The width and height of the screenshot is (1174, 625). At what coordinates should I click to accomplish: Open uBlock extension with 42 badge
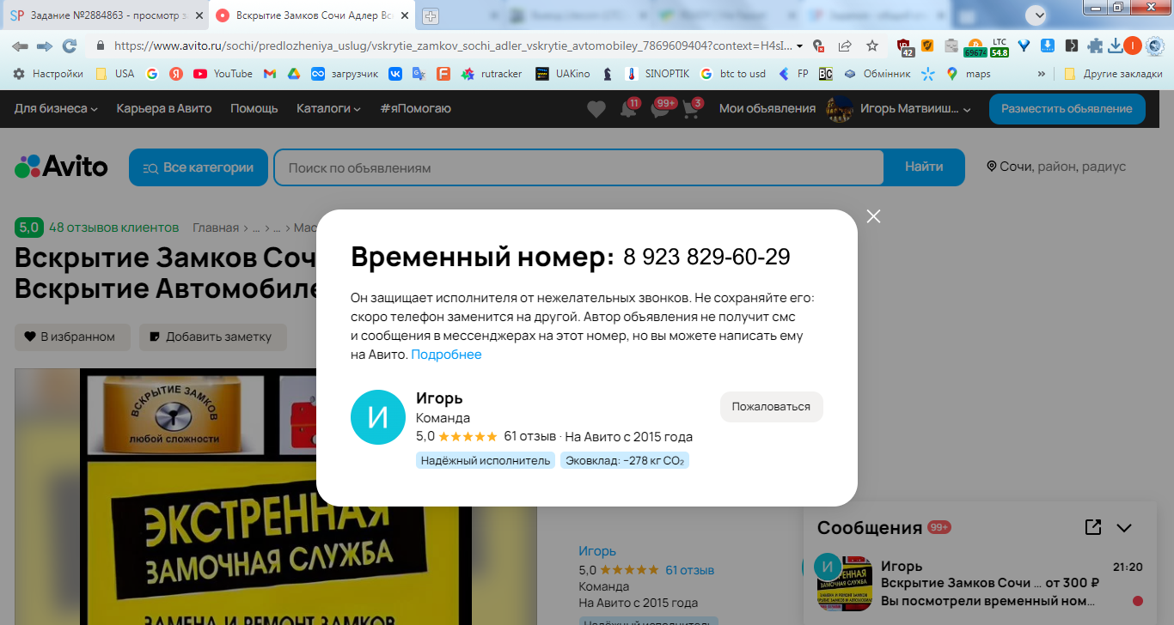[905, 47]
